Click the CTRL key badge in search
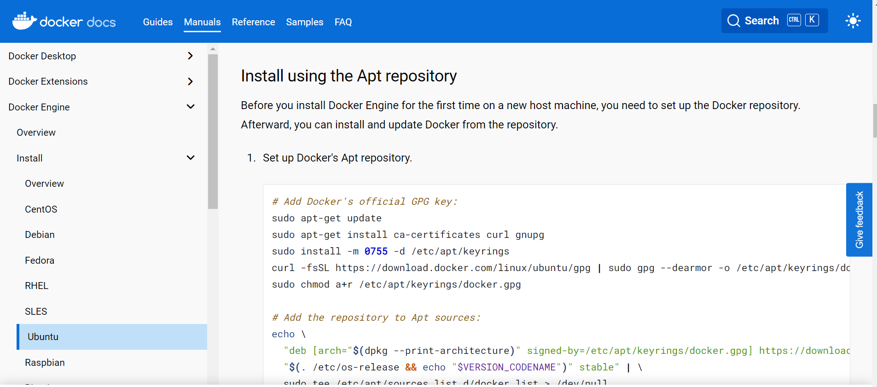The image size is (877, 387). coord(794,20)
